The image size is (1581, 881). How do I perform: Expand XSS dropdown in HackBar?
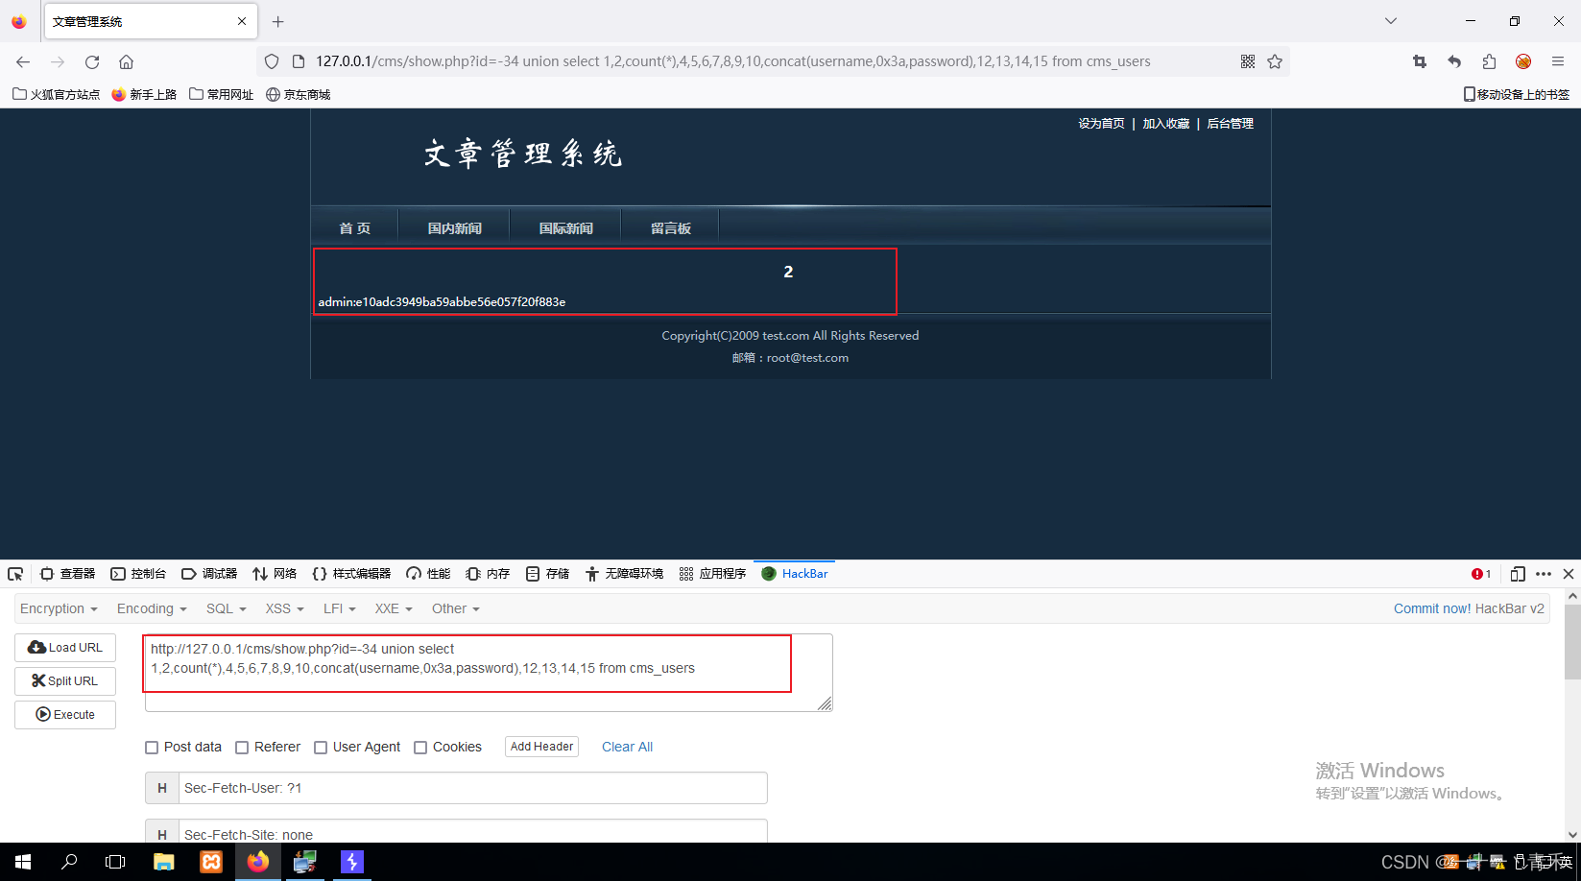[285, 608]
